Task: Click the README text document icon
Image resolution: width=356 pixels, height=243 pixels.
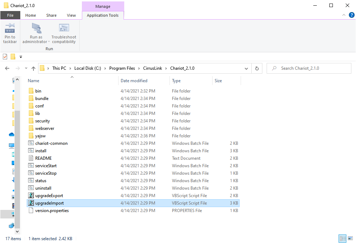Action: click(31, 158)
